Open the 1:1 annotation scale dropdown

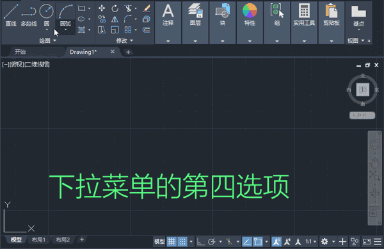(x=311, y=242)
